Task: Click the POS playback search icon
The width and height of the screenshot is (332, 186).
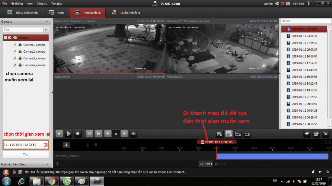Action: (238, 133)
